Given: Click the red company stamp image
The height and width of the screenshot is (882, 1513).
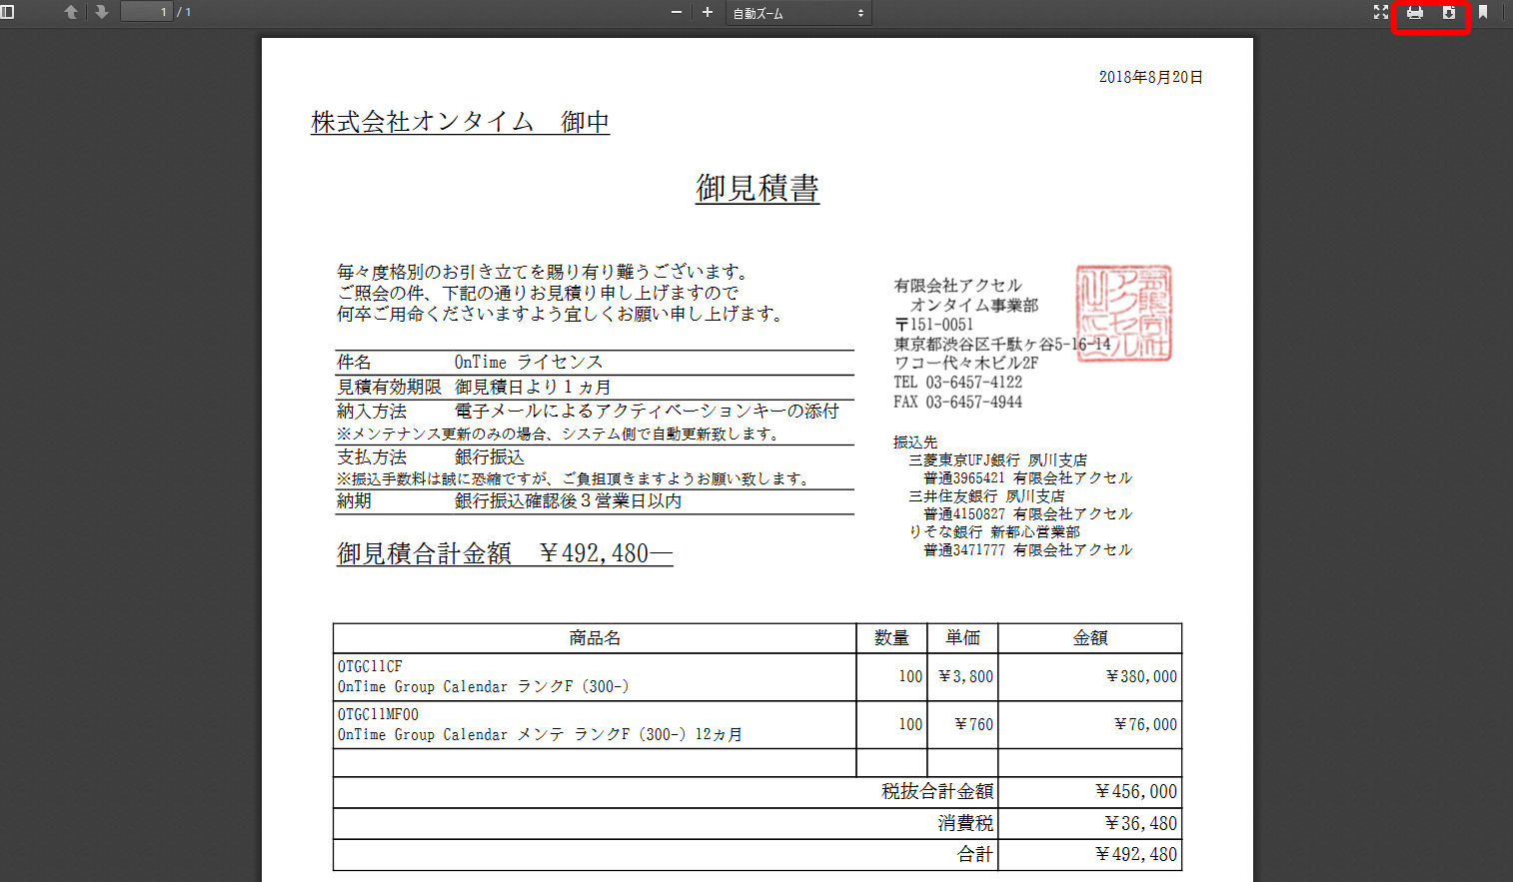Looking at the screenshot, I should click(x=1121, y=315).
